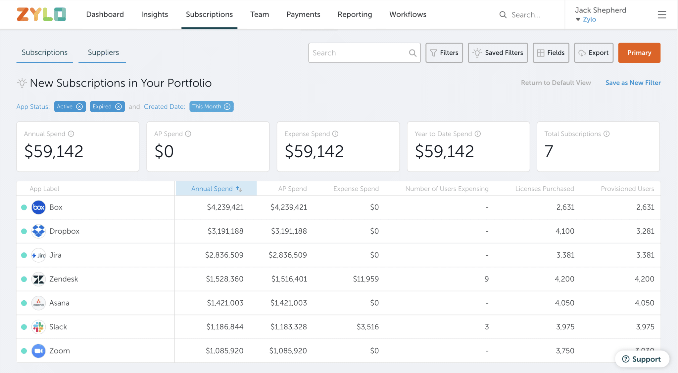Click the search magnifier in the top bar
The width and height of the screenshot is (678, 373).
pyautogui.click(x=503, y=15)
